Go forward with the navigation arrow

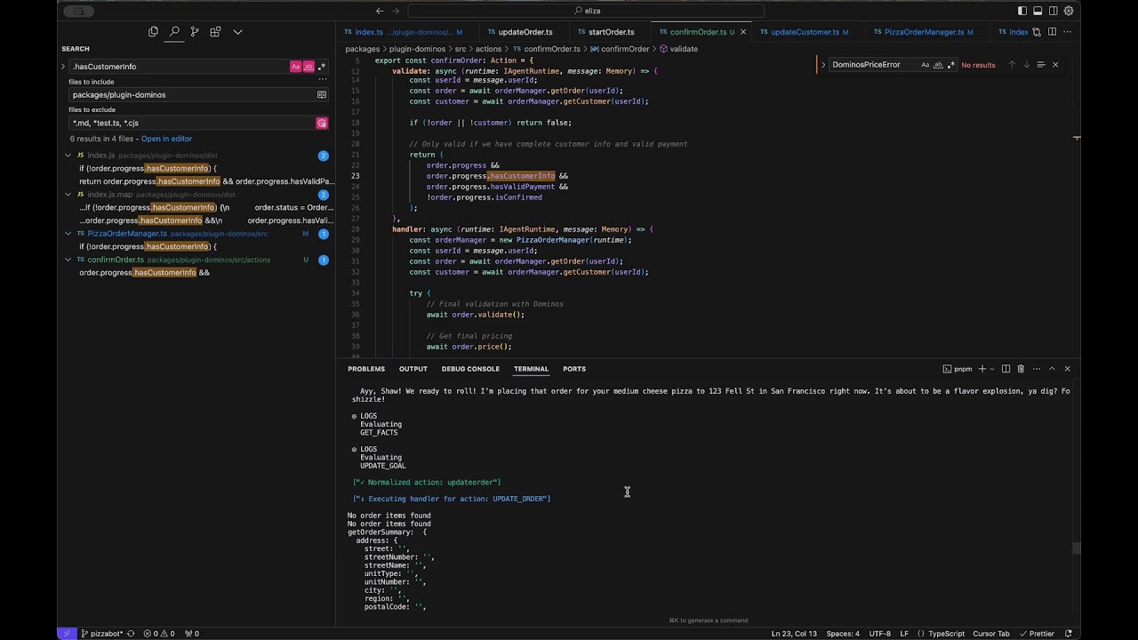(397, 11)
